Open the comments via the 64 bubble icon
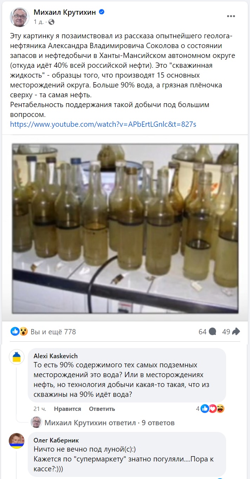 [212, 332]
